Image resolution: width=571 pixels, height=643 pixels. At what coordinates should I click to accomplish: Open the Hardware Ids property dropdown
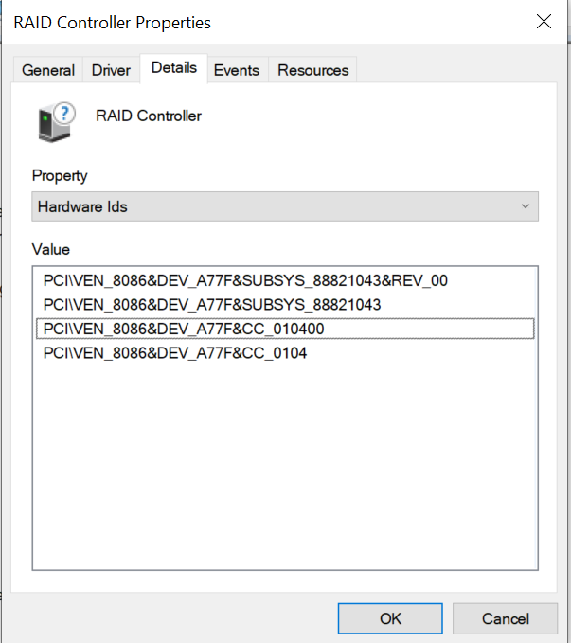284,206
